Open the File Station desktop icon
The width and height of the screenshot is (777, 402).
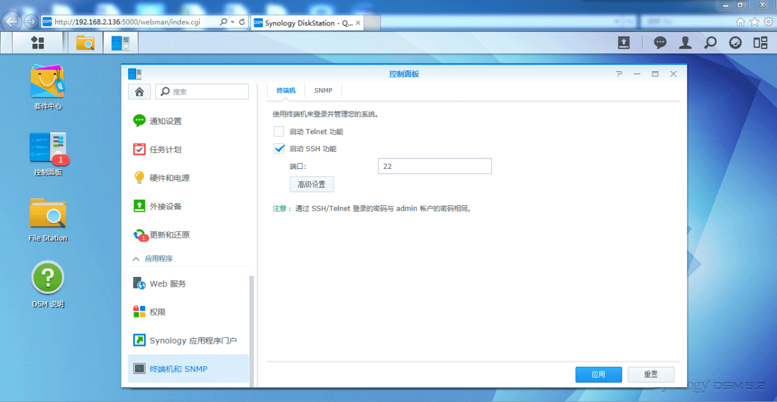[47, 214]
